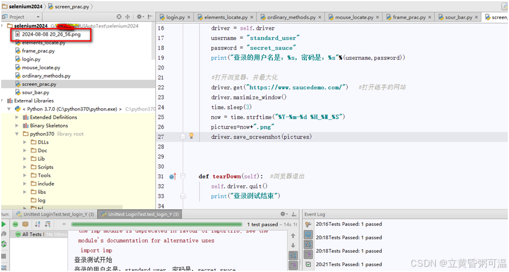
Task: Click Scroll from Source target icon in Project panel
Action: (119, 17)
